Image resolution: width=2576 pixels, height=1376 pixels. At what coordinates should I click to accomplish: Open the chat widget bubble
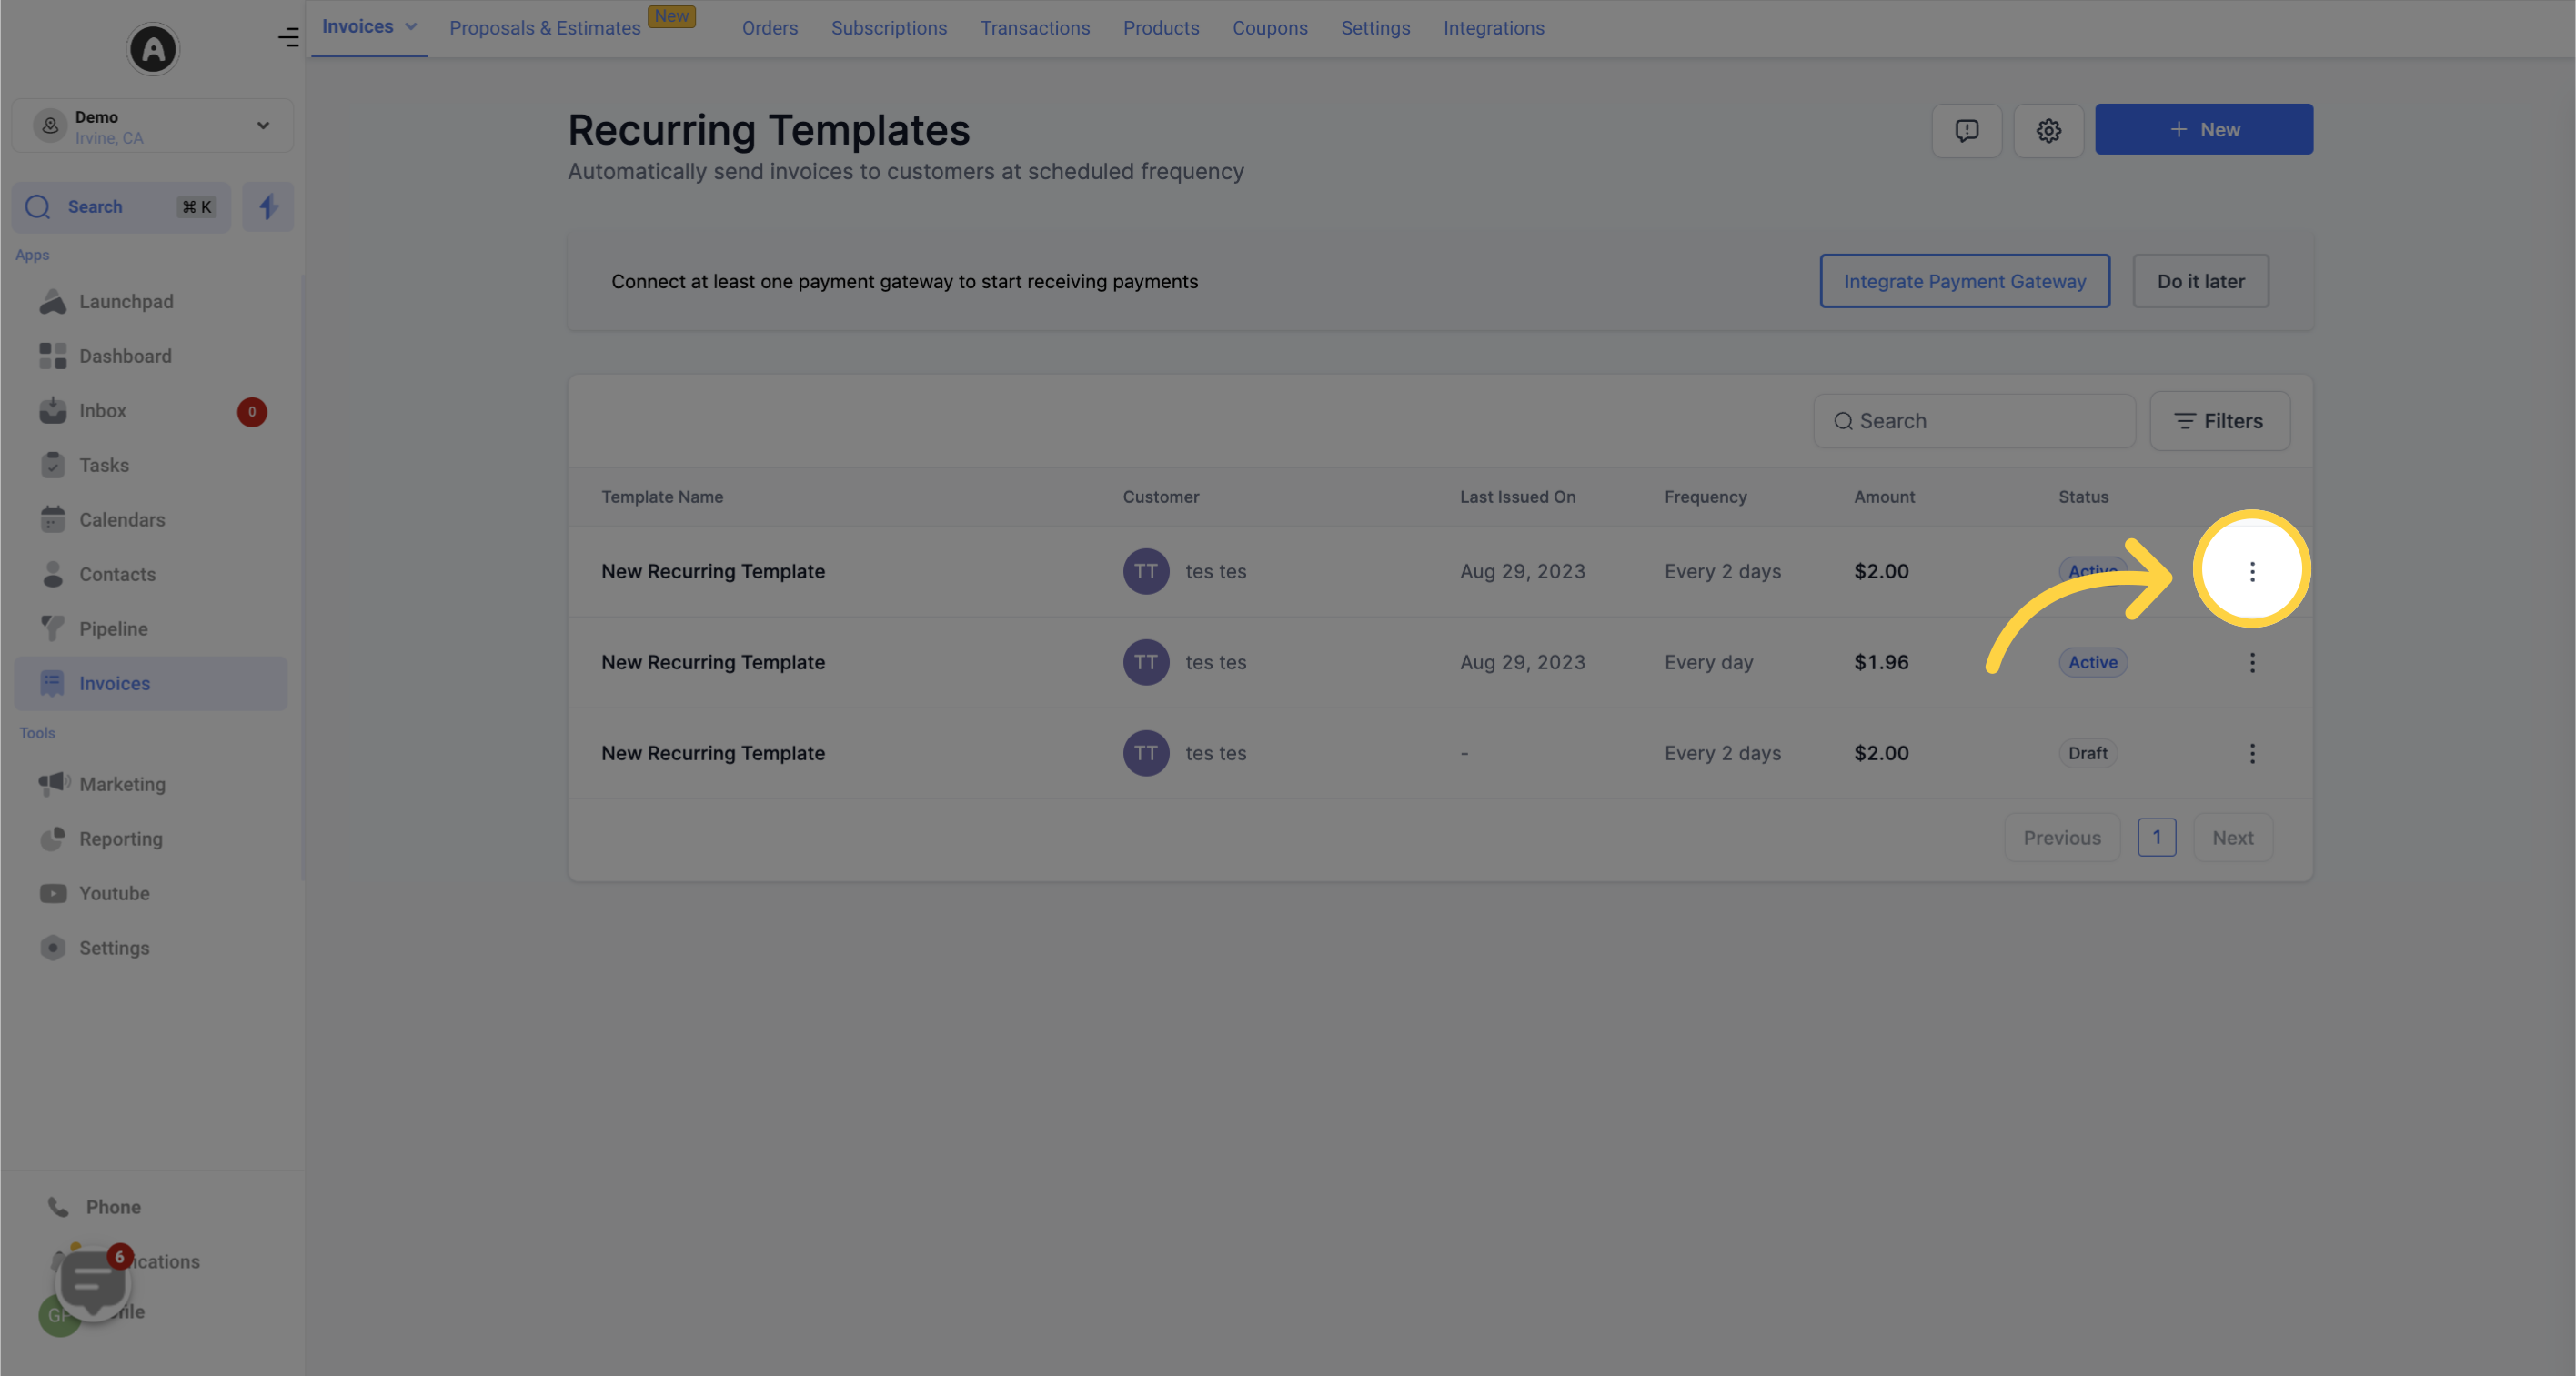pyautogui.click(x=93, y=1283)
